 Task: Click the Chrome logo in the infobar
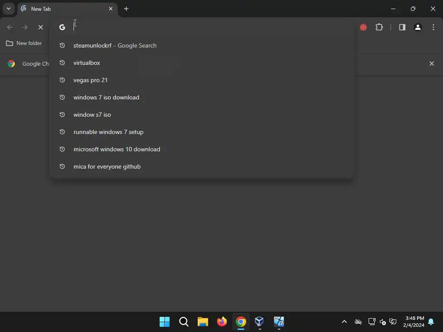tap(11, 64)
